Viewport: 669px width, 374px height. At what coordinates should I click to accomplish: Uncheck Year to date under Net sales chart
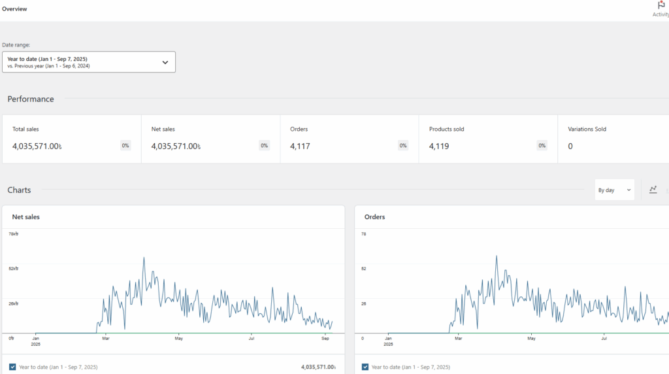point(13,367)
